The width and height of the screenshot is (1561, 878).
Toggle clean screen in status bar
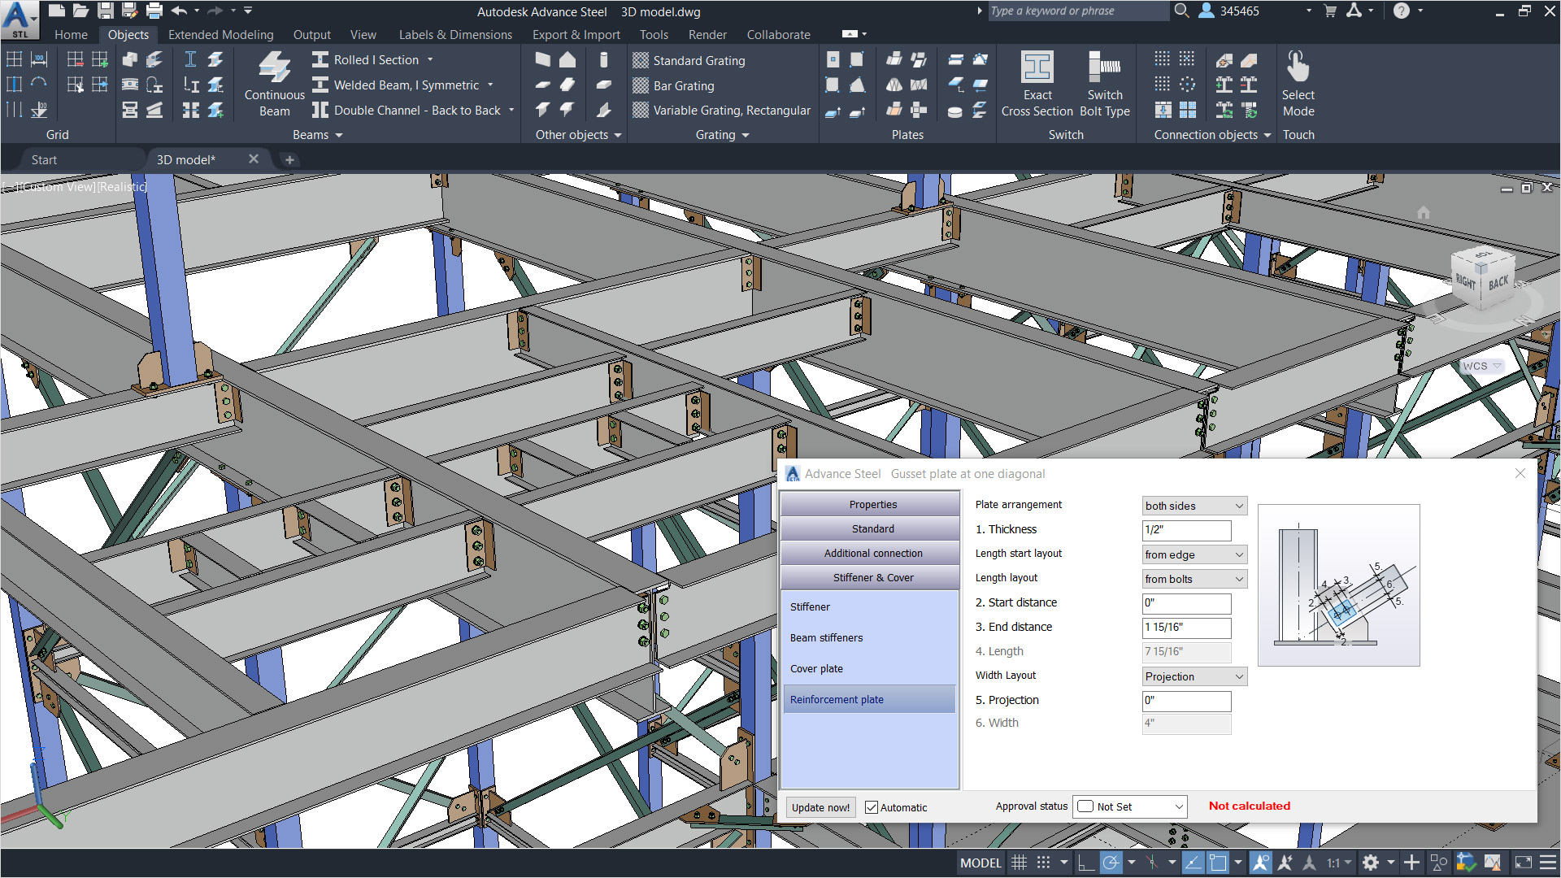(1523, 863)
